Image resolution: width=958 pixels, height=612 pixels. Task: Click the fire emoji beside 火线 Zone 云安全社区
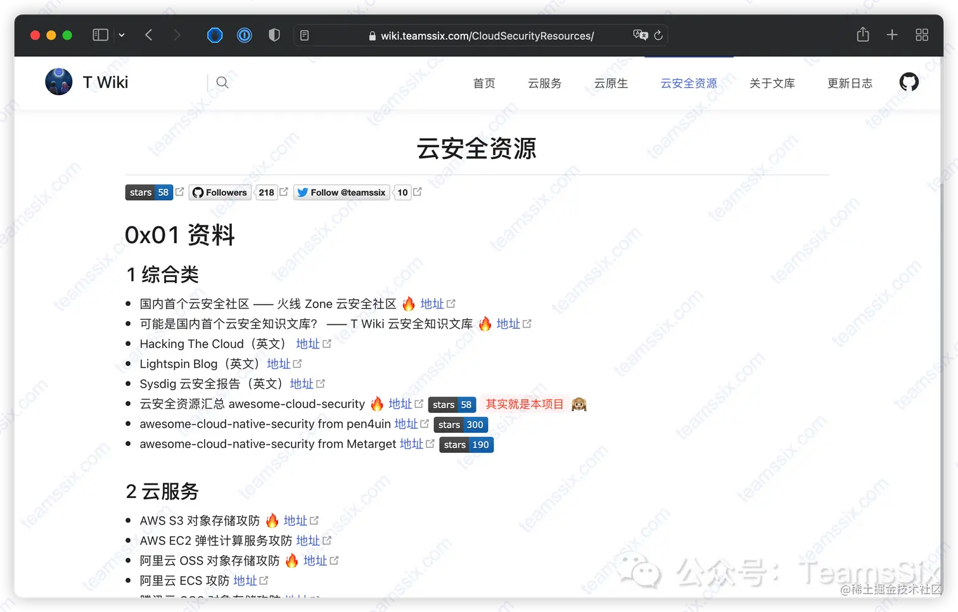click(x=409, y=304)
